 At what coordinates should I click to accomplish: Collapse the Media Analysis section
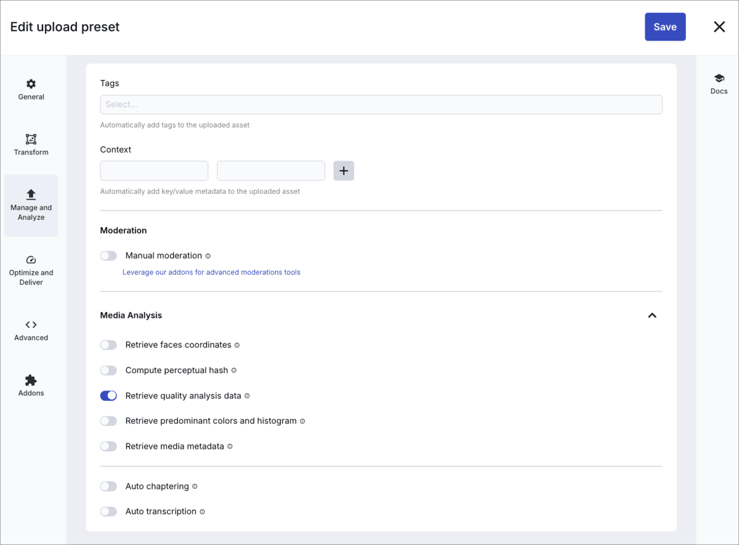point(652,315)
